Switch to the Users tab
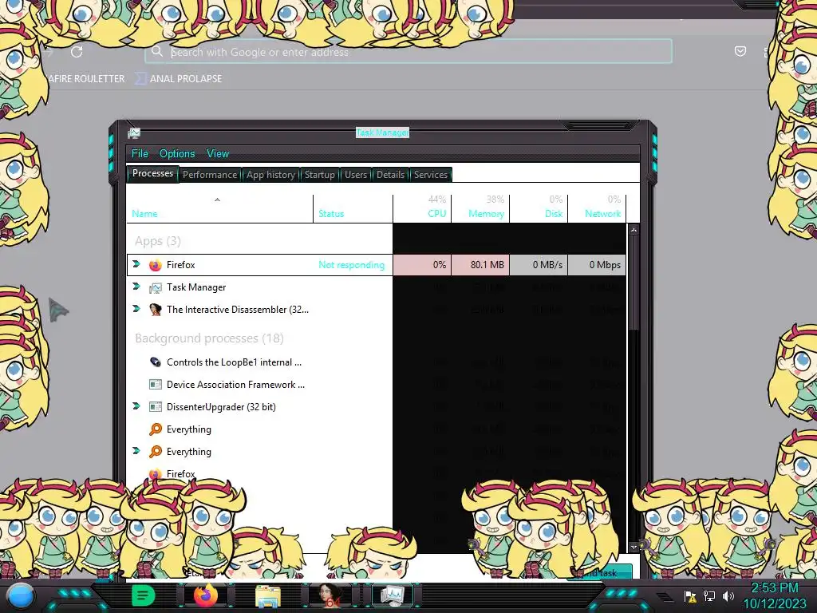Screen dimensions: 817x613 [x=355, y=175]
